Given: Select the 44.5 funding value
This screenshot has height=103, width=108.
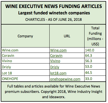Looking at the screenshot, I should click(x=89, y=73).
